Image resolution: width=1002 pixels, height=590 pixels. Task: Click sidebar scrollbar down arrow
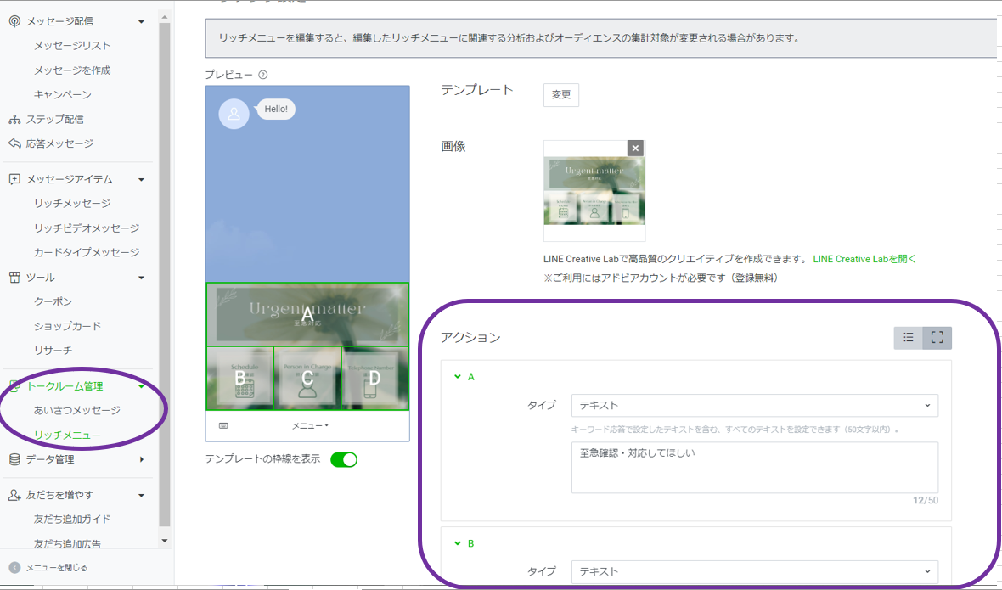pyautogui.click(x=164, y=541)
